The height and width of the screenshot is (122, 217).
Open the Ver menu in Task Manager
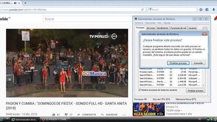(159, 23)
